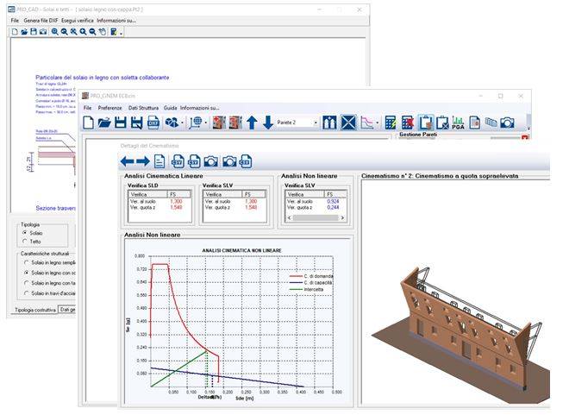
Task: Open Genera file DXF menu in PRO_CAD
Action: pos(41,21)
